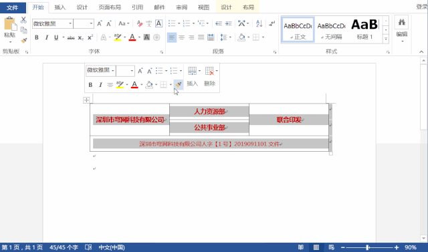Apply subscript formatting
The image size is (428, 252).
(80, 37)
